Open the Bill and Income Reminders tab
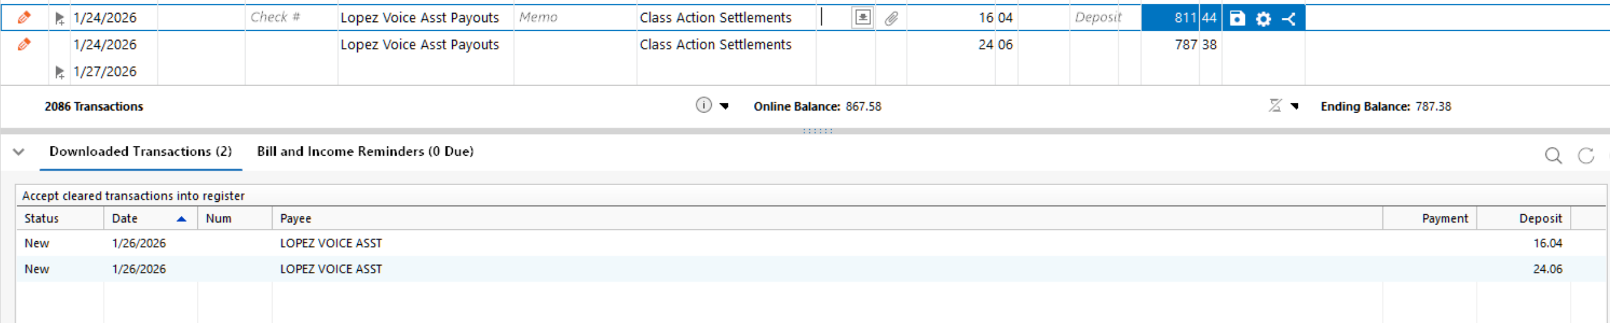 click(365, 151)
